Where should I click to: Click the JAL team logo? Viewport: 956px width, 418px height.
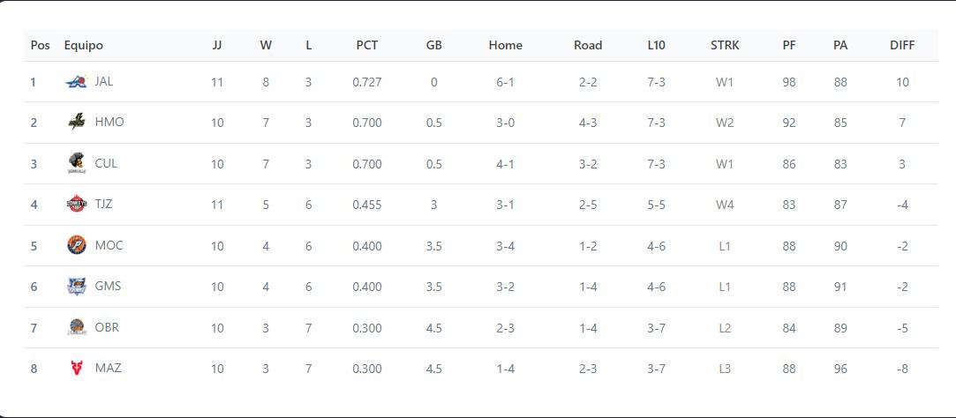77,82
